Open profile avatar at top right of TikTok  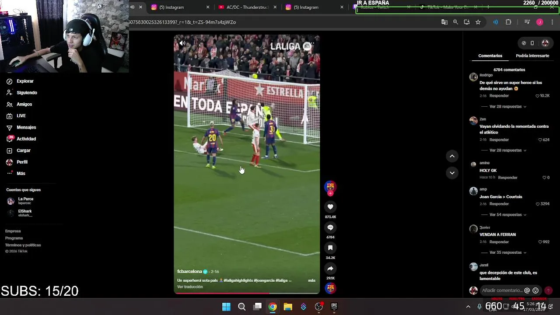point(545,43)
